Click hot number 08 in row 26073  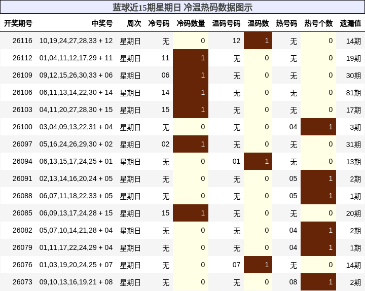tap(293, 282)
